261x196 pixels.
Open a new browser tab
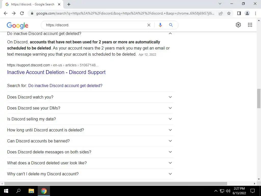[69, 5]
